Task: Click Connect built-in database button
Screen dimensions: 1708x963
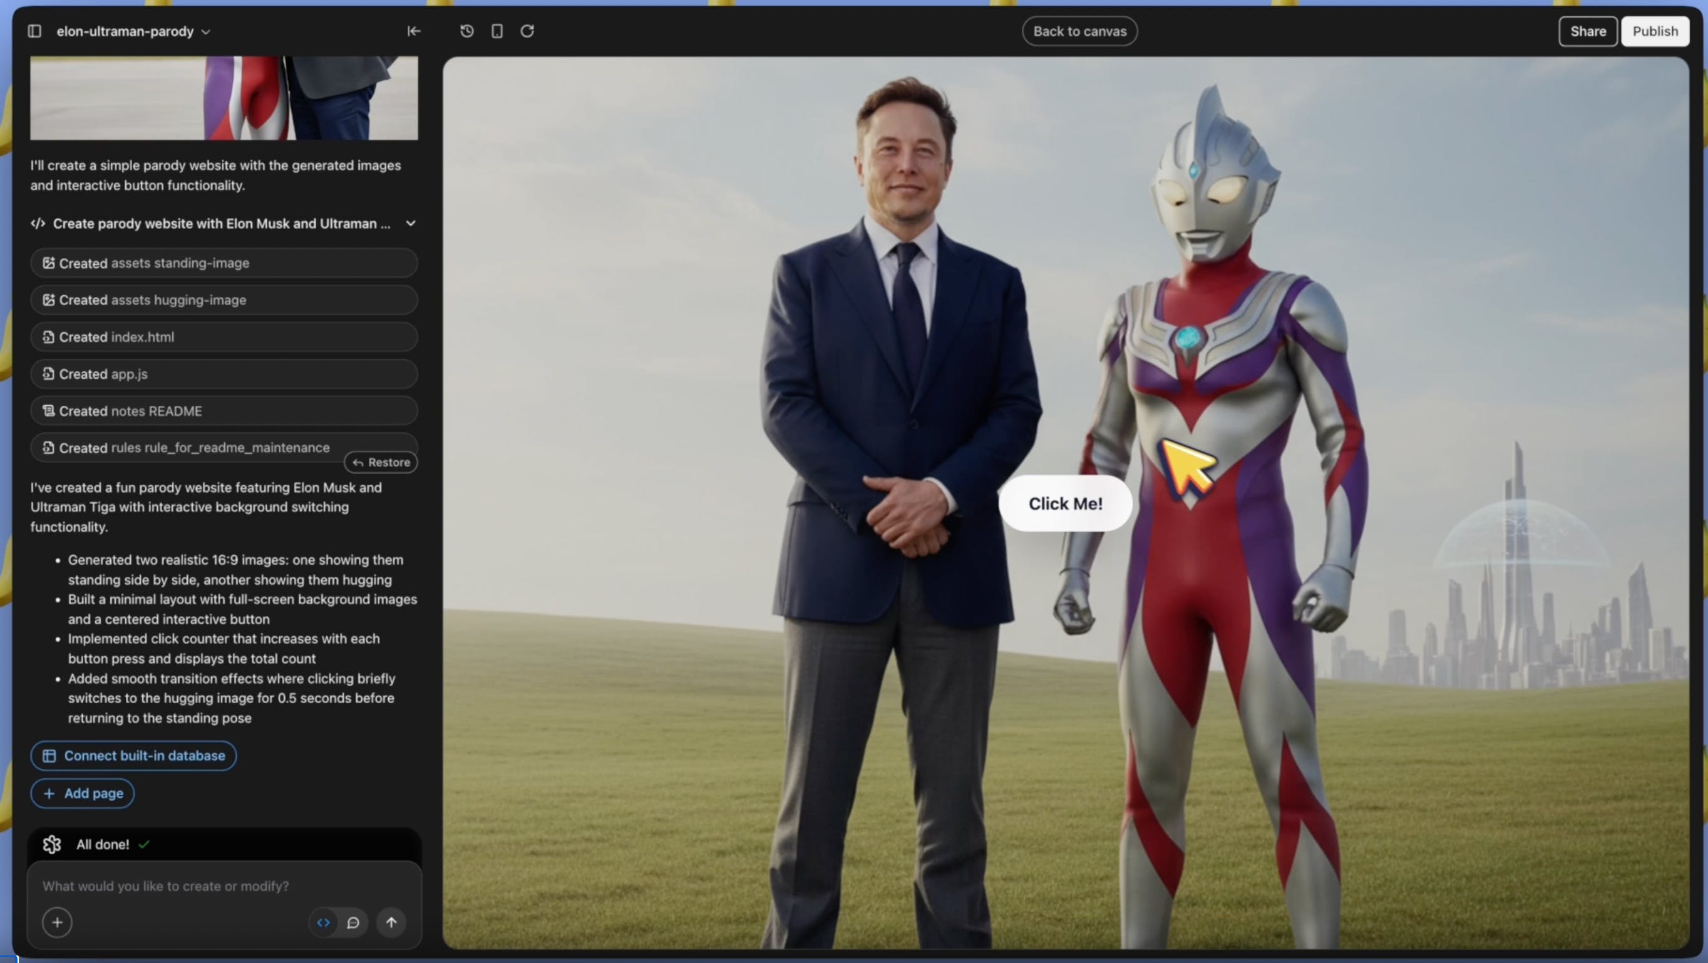Action: (133, 755)
